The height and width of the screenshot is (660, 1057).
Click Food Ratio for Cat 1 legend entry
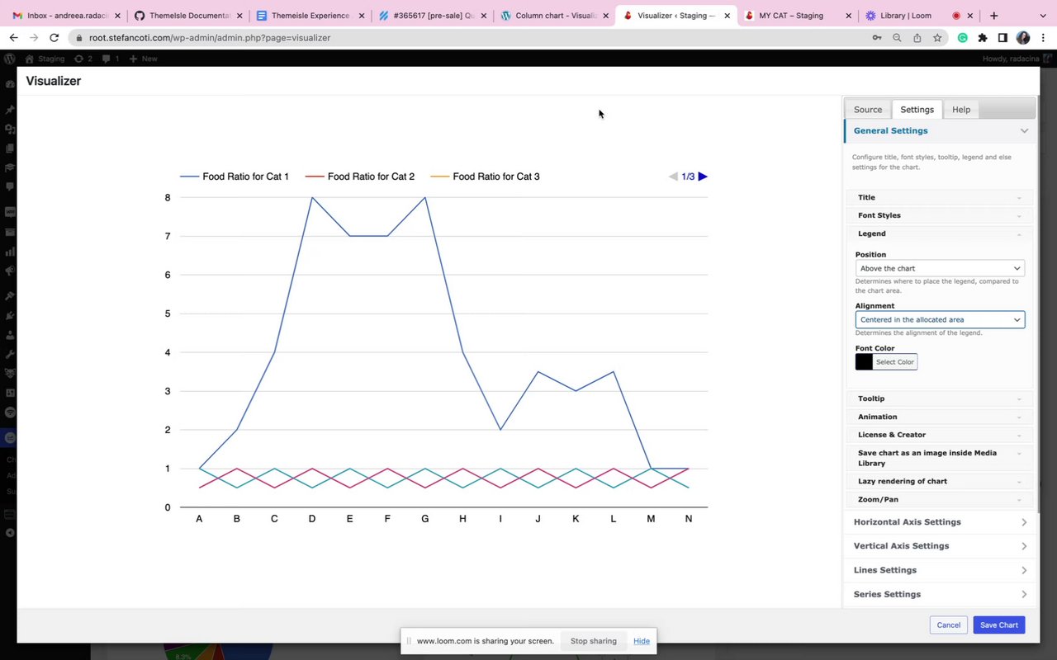pos(235,177)
